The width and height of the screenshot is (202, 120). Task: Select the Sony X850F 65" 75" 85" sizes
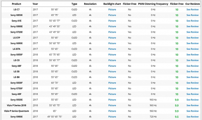point(55,55)
